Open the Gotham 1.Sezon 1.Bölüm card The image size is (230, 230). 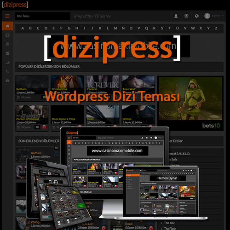(x=32, y=88)
